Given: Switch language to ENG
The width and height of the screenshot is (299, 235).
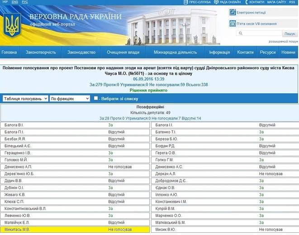Looking at the screenshot, I should tap(14, 2).
